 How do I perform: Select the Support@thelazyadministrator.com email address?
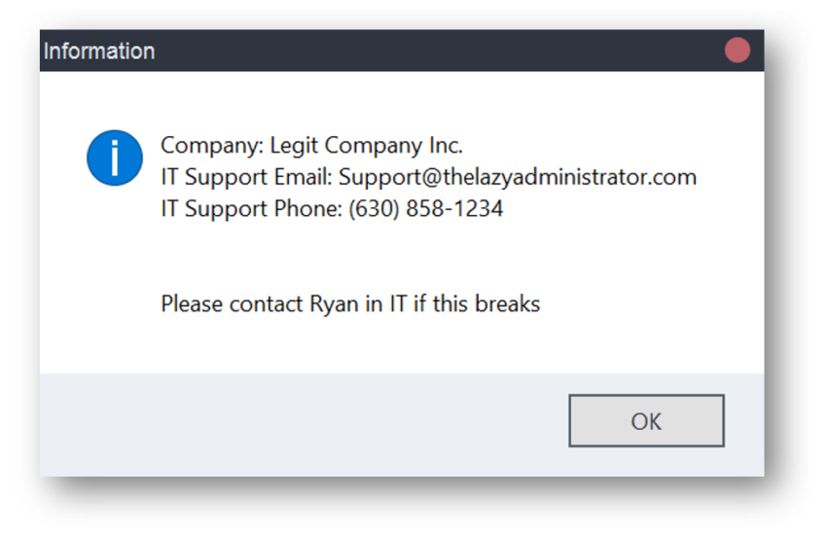tap(518, 177)
